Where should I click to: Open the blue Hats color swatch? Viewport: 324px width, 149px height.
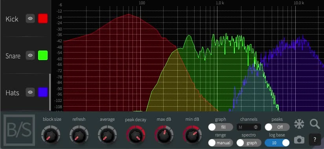pos(43,92)
